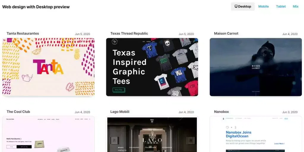
Task: Open the Tanta colorful logo thumbnail
Action: point(48,67)
